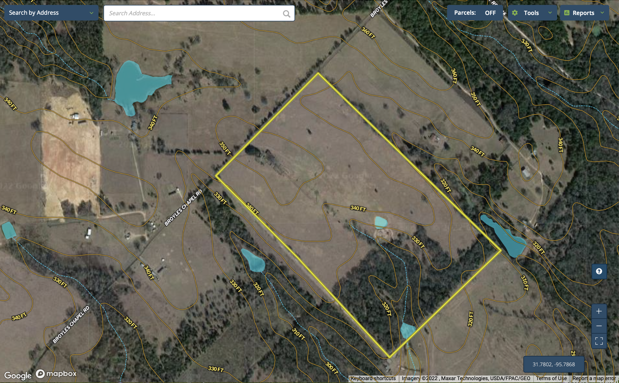Toggle Parcels OFF switch

490,13
